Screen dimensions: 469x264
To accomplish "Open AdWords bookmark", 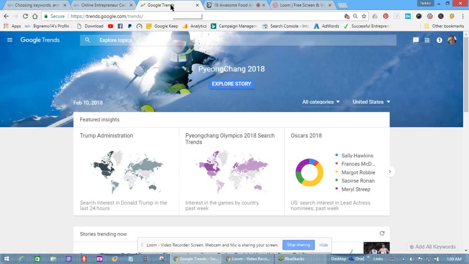I will pyautogui.click(x=326, y=26).
